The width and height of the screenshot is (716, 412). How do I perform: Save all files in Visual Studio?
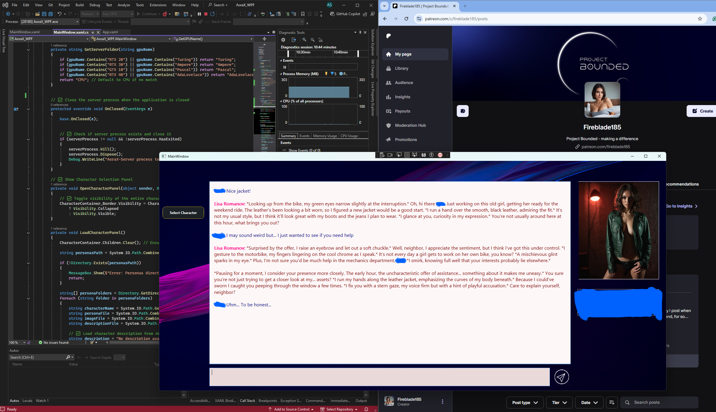point(51,14)
